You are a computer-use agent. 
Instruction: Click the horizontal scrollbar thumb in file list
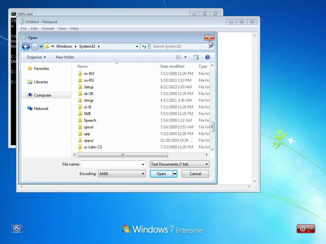tap(123, 155)
